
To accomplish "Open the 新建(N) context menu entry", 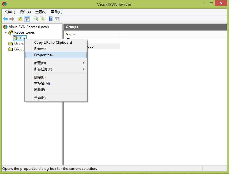I will tap(56, 63).
